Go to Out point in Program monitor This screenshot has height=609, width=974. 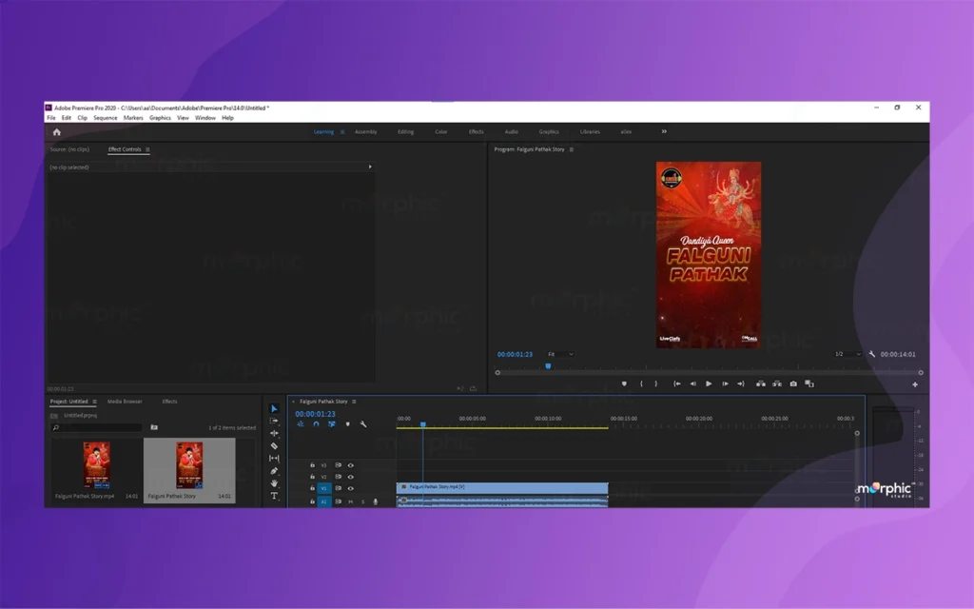tap(741, 384)
